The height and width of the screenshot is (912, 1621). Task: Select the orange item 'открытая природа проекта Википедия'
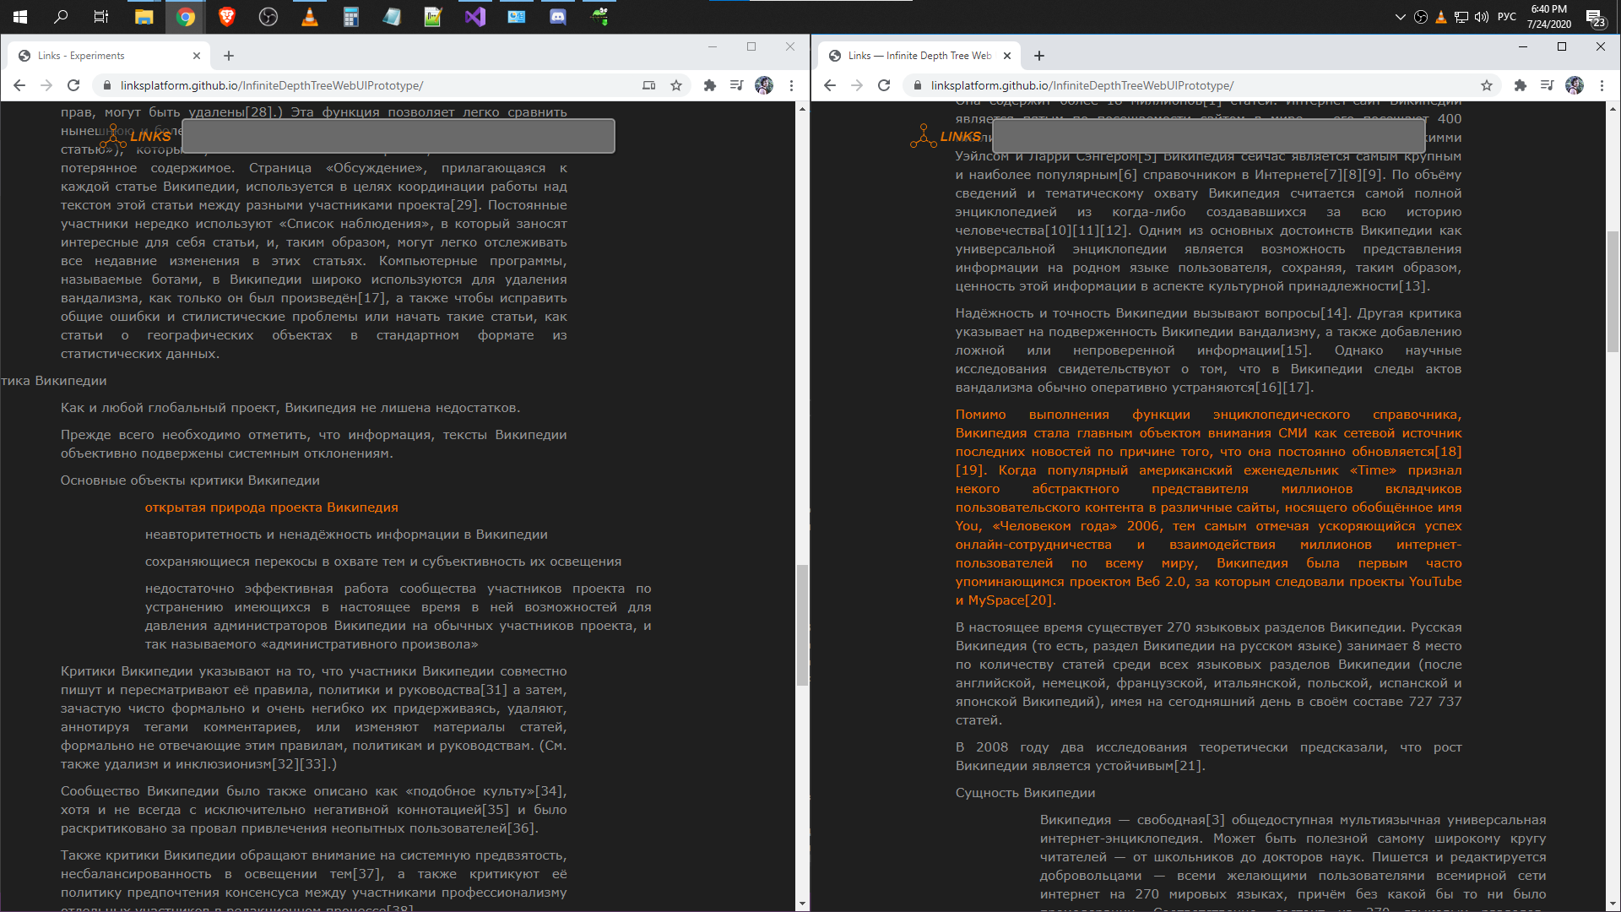coord(271,508)
